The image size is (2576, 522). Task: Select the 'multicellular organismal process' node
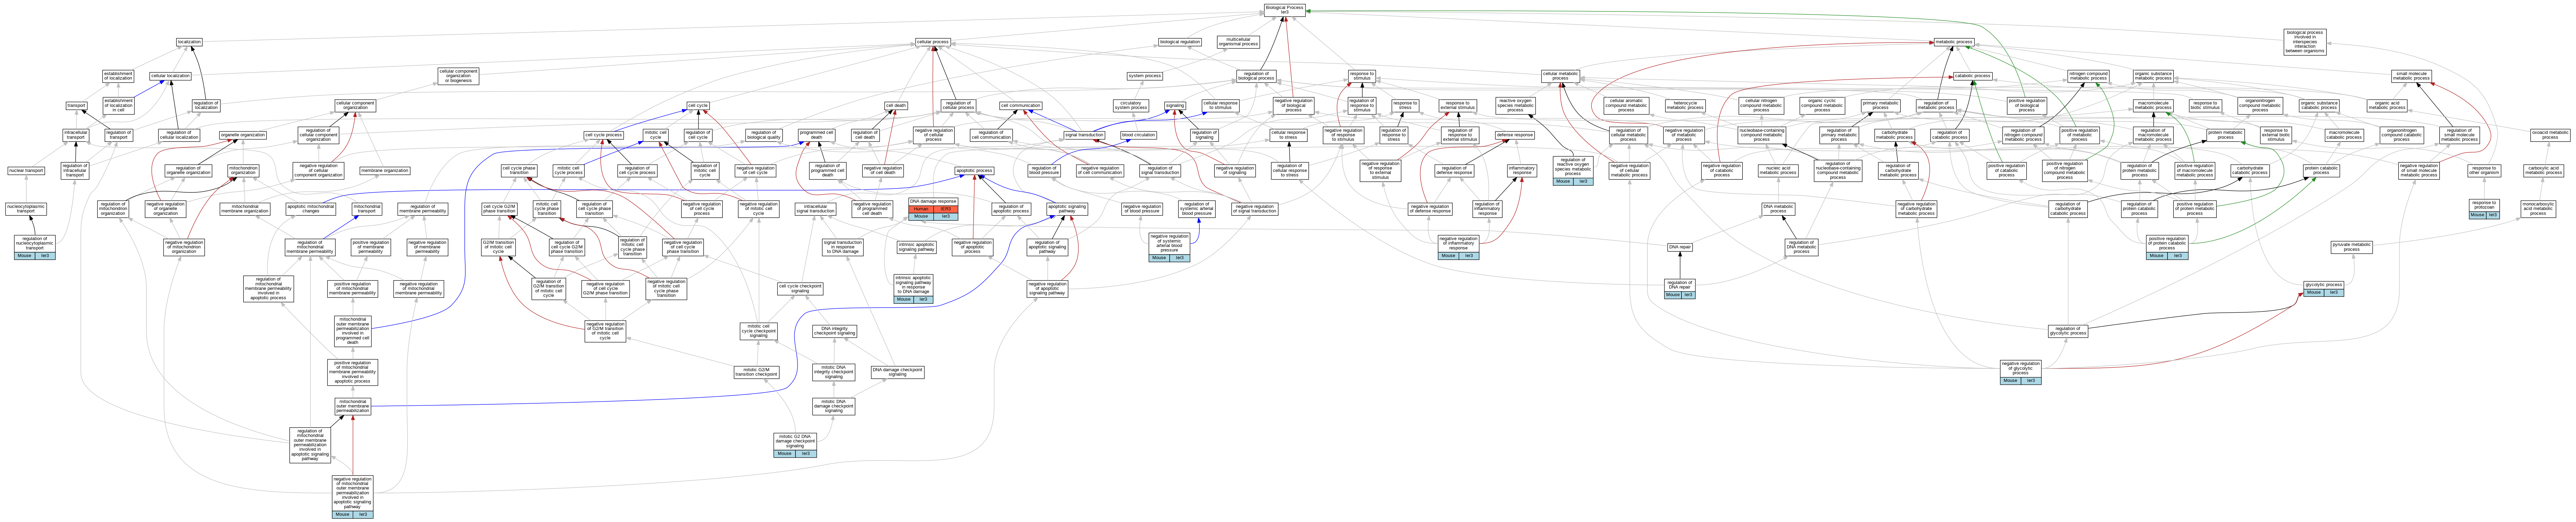coord(1238,42)
